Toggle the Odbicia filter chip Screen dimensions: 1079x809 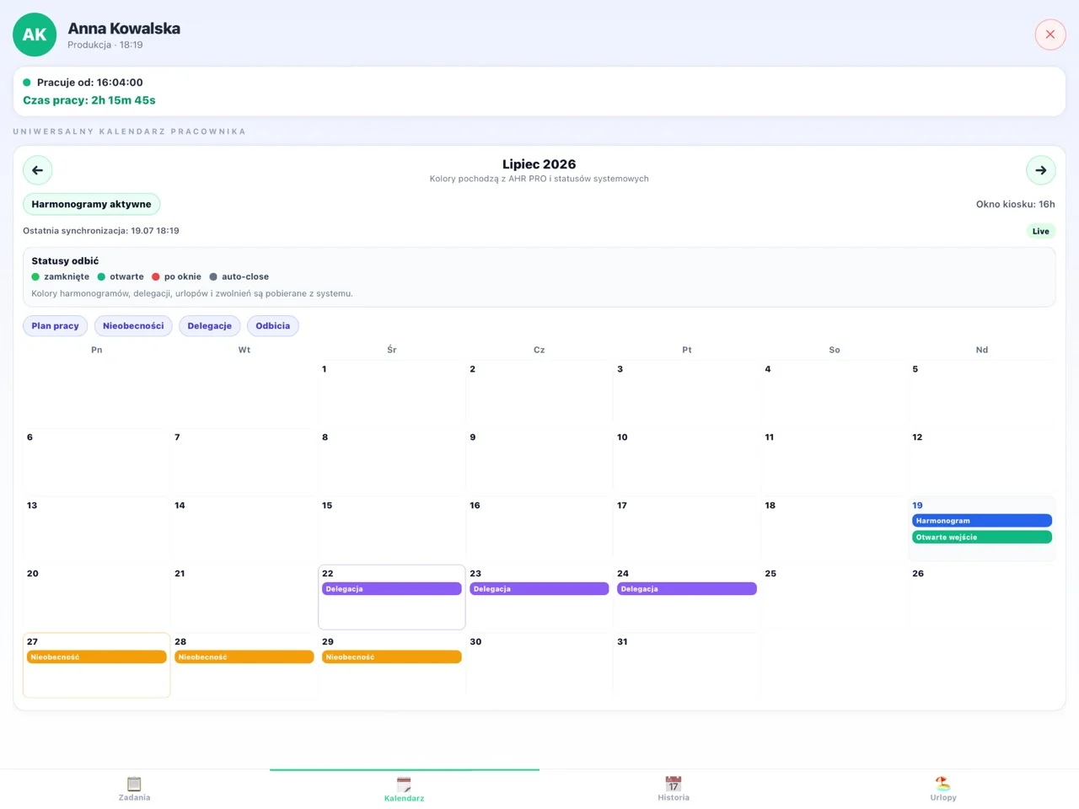[272, 326]
